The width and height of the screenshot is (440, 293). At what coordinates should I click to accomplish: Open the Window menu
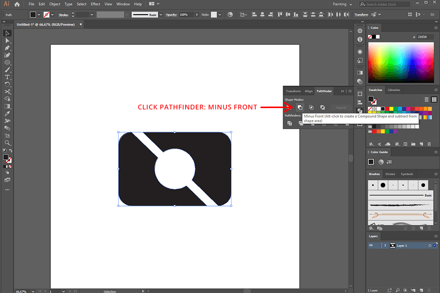click(x=123, y=4)
